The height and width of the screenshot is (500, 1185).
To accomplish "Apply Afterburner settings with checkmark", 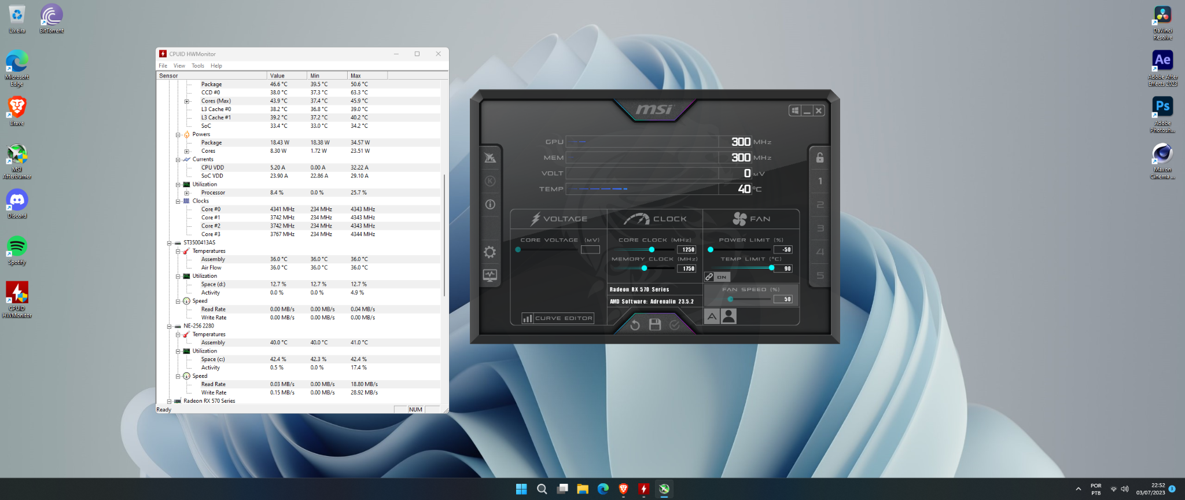I will click(x=675, y=325).
